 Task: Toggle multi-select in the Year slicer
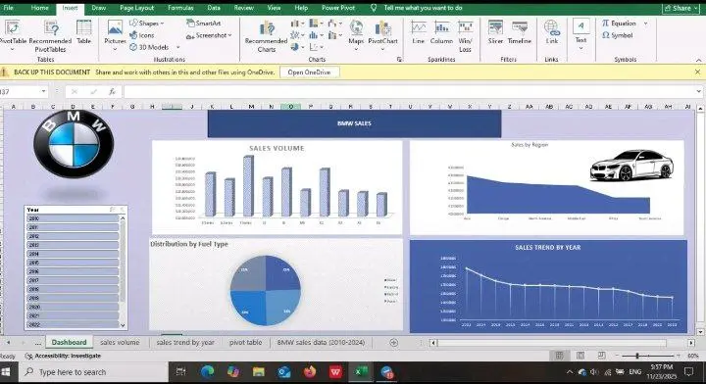[x=112, y=210]
